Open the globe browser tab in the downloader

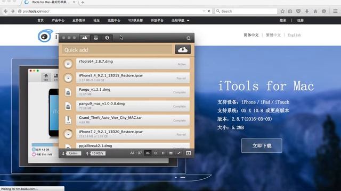pos(107,38)
